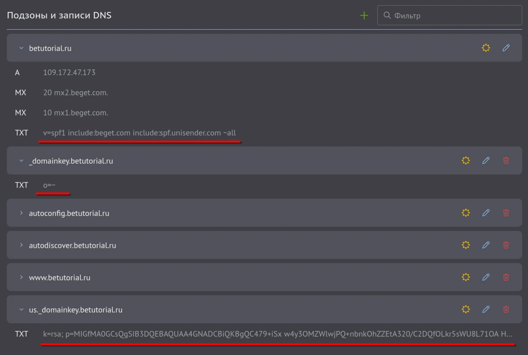Collapse the betutorial.ru records list
This screenshot has width=528, height=355.
tap(21, 48)
